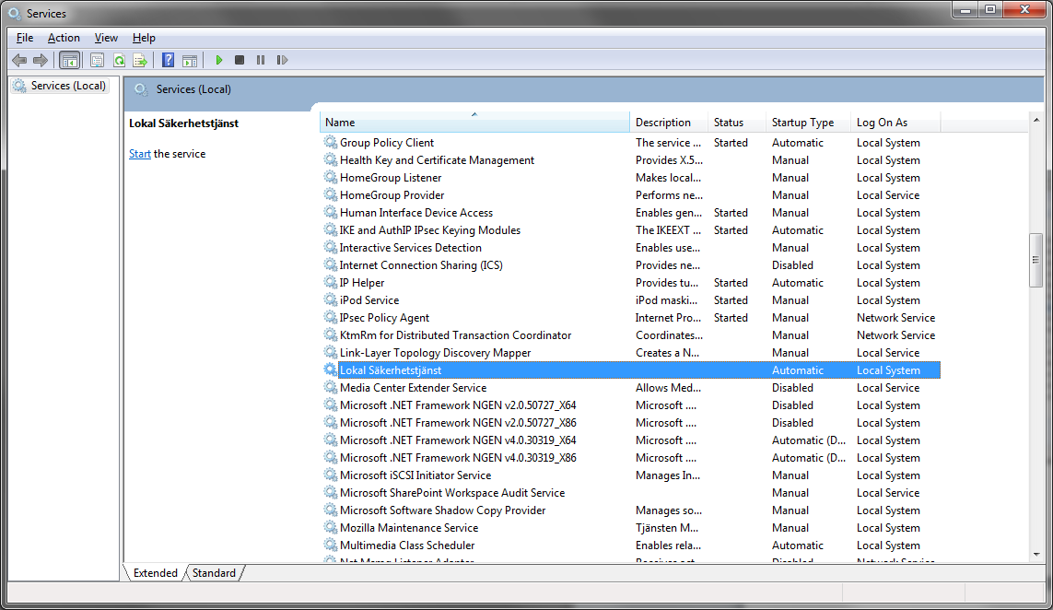Select Microsoft Software Shadow Copy Provider
Viewport: 1053px width, 610px height.
click(x=442, y=510)
